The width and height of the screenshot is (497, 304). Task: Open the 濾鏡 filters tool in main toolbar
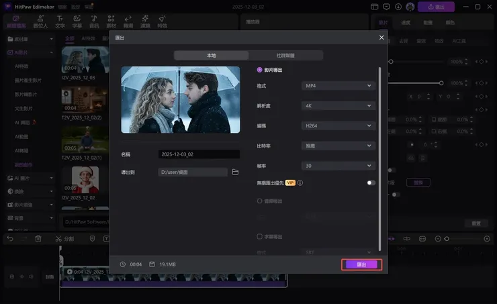tap(145, 21)
